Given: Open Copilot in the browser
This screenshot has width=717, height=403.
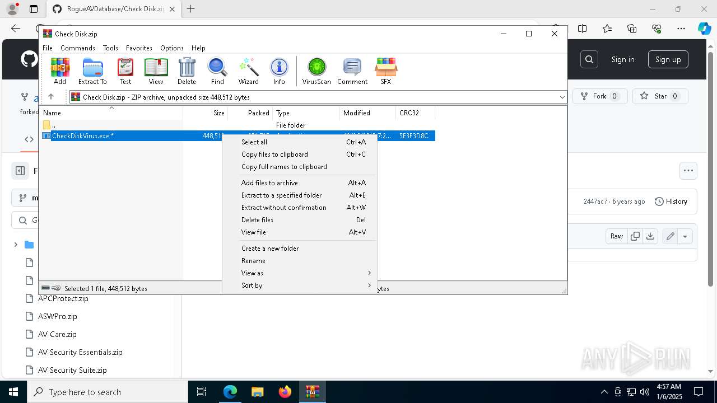Looking at the screenshot, I should click(704, 29).
